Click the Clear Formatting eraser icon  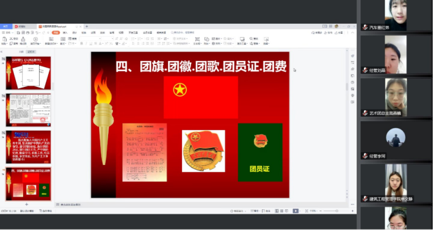pyautogui.click(x=126, y=38)
